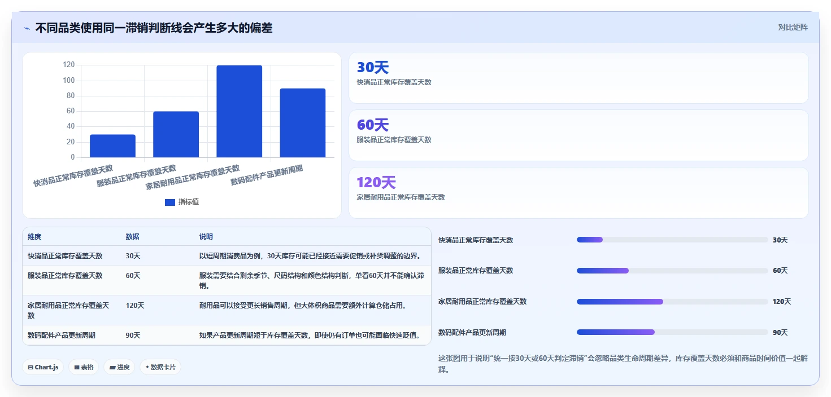831x397 pixels.
Task: Toggle the 指标值 legend label
Action: point(189,202)
